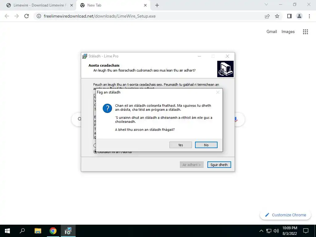Toggle Chrome side panel

[x=289, y=16]
